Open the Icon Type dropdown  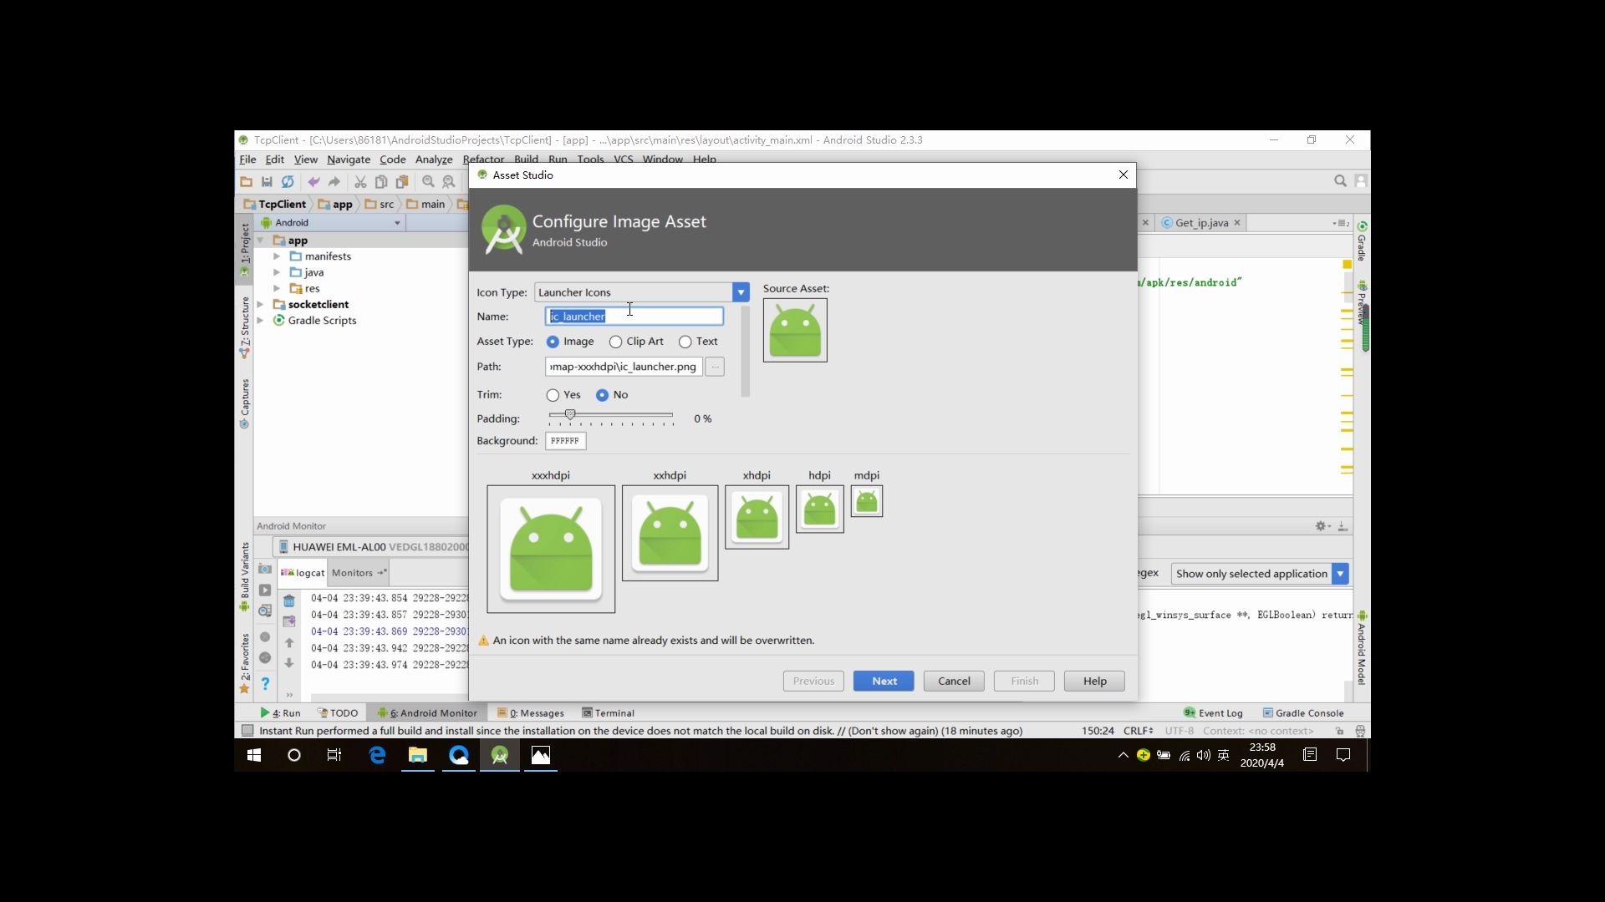click(741, 291)
